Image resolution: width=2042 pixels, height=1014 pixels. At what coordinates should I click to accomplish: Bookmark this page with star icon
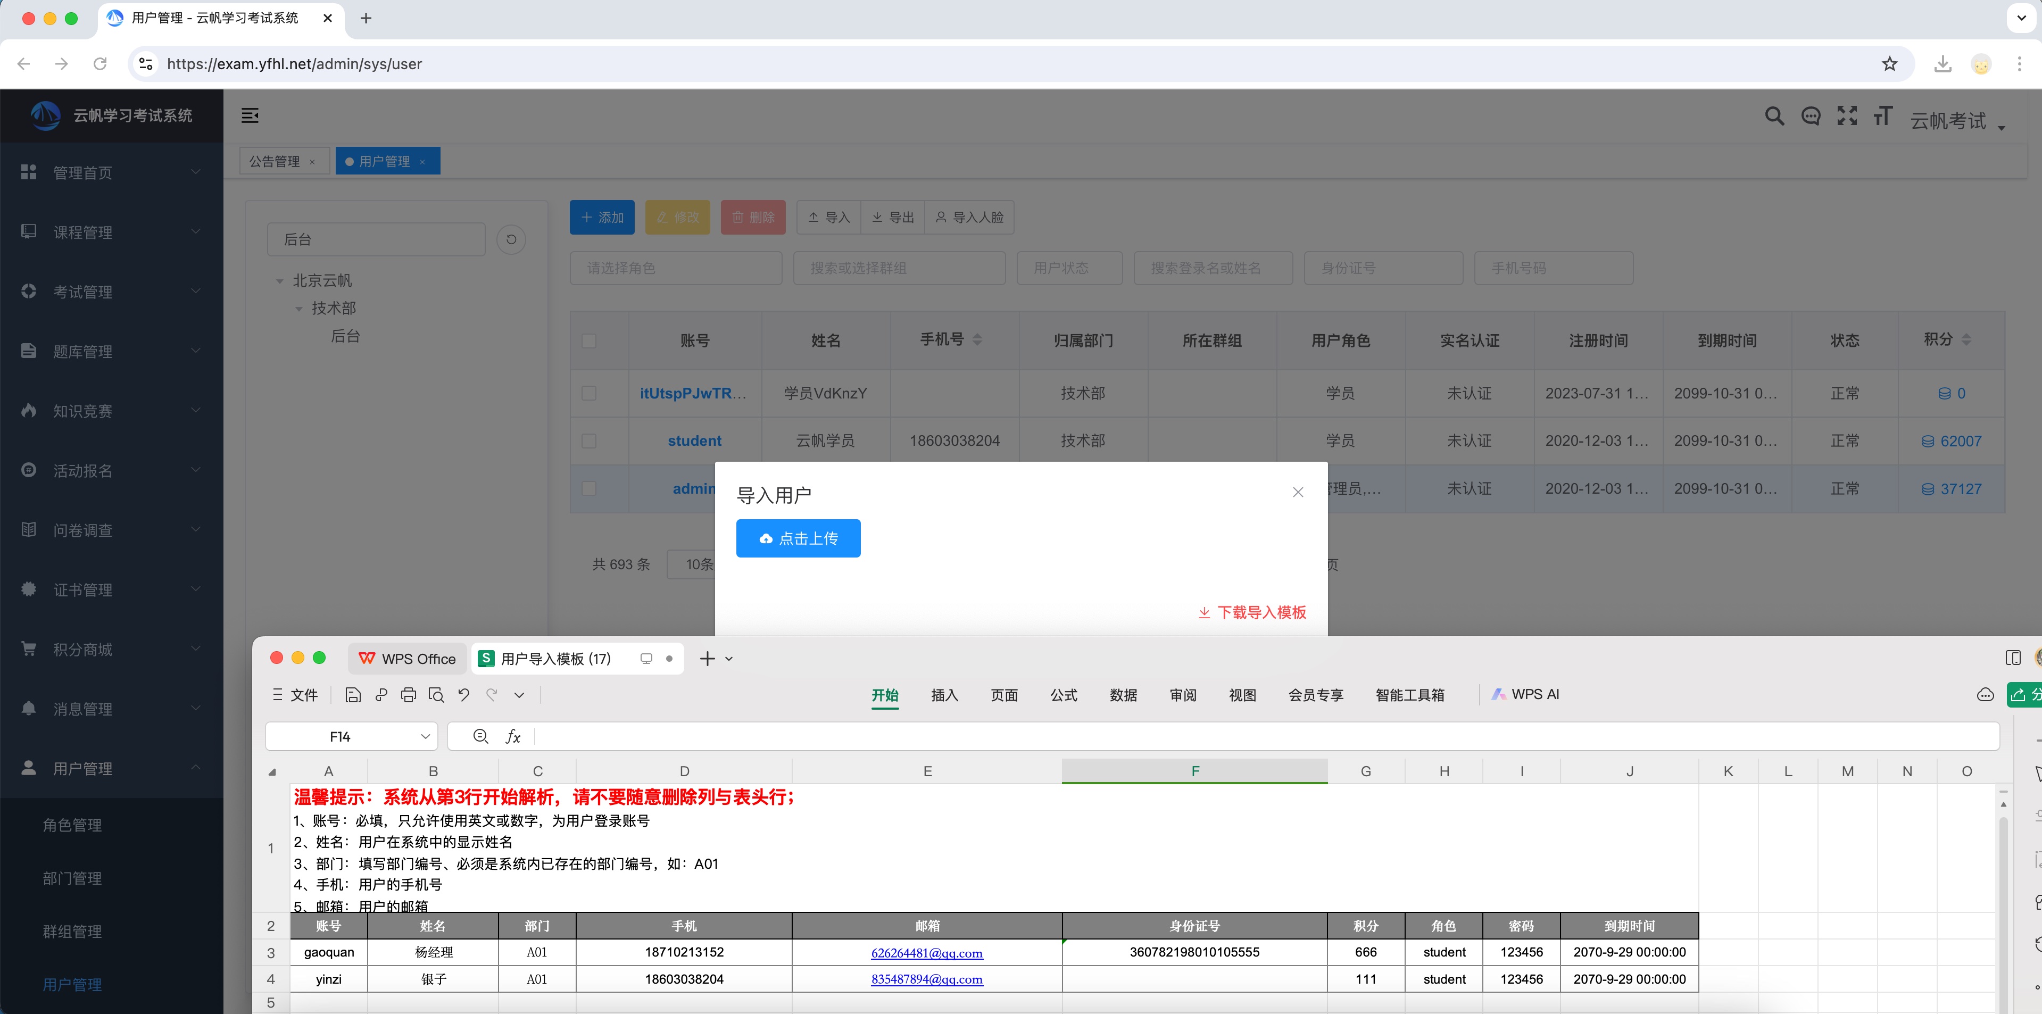tap(1890, 64)
